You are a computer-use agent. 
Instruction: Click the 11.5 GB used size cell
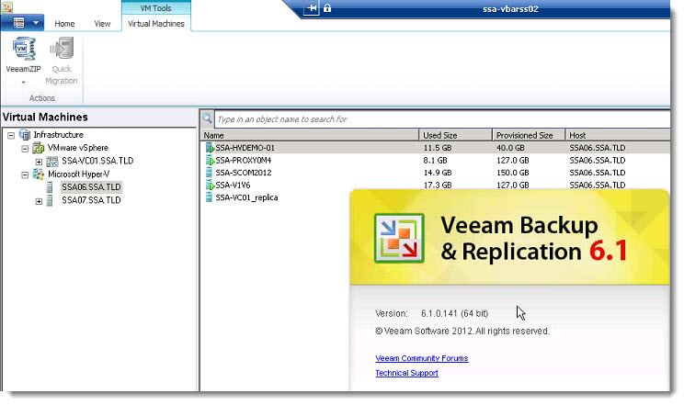[438, 148]
